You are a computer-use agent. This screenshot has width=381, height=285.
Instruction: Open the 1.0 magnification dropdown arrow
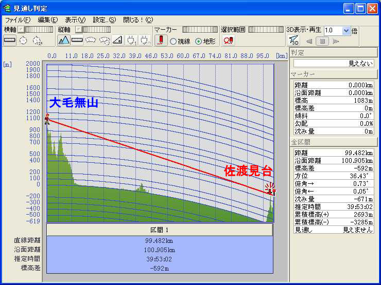pyautogui.click(x=346, y=31)
